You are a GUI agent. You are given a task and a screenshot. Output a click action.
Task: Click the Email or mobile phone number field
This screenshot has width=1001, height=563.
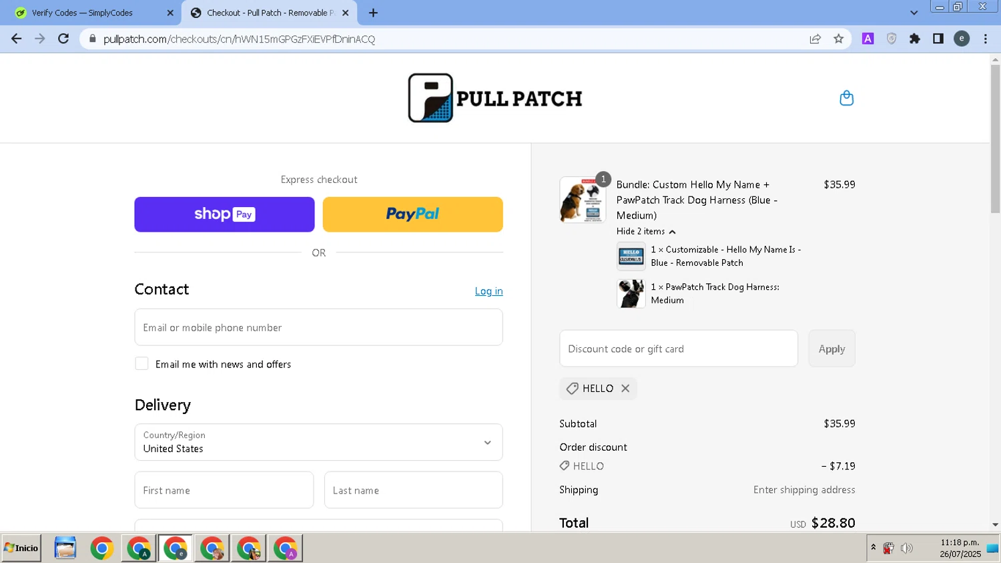click(x=318, y=327)
